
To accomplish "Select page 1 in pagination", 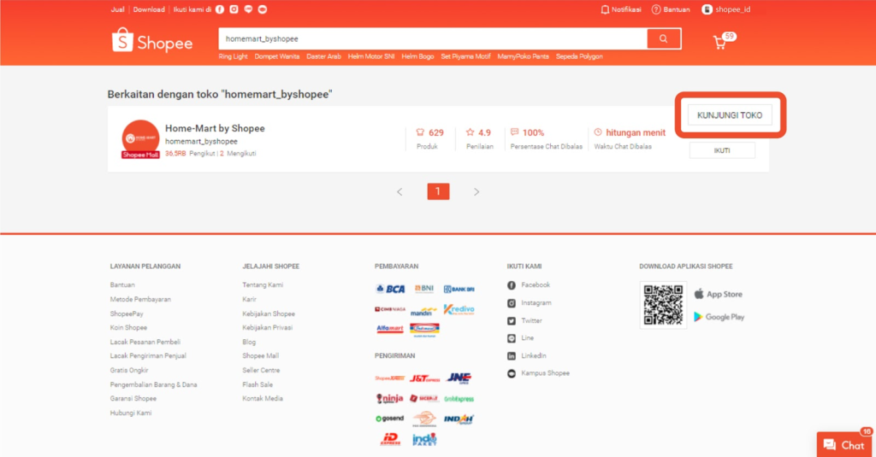I will 438,191.
